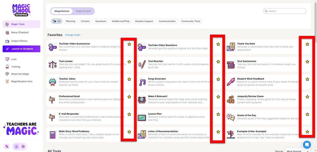Toggle Student Work Feedback favorite star
The image size is (317, 152).
[x=307, y=79]
